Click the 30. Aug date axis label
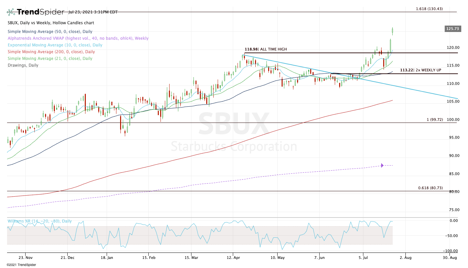Image resolution: width=468 pixels, height=268 pixels. click(449, 258)
